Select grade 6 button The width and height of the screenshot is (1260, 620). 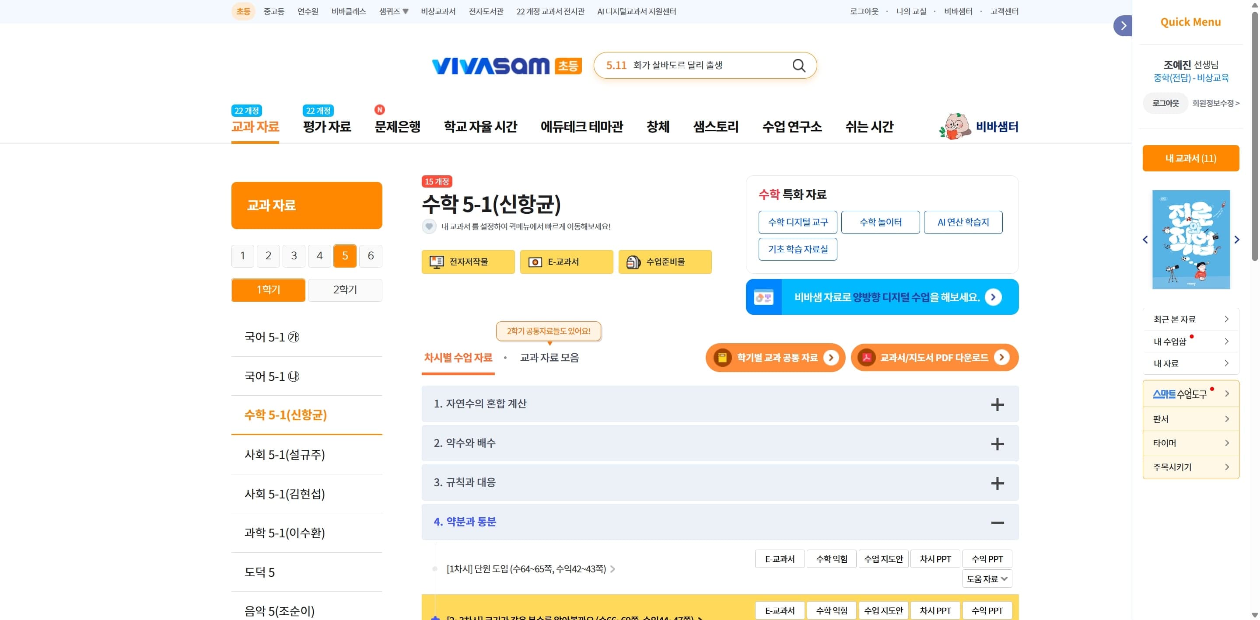371,256
